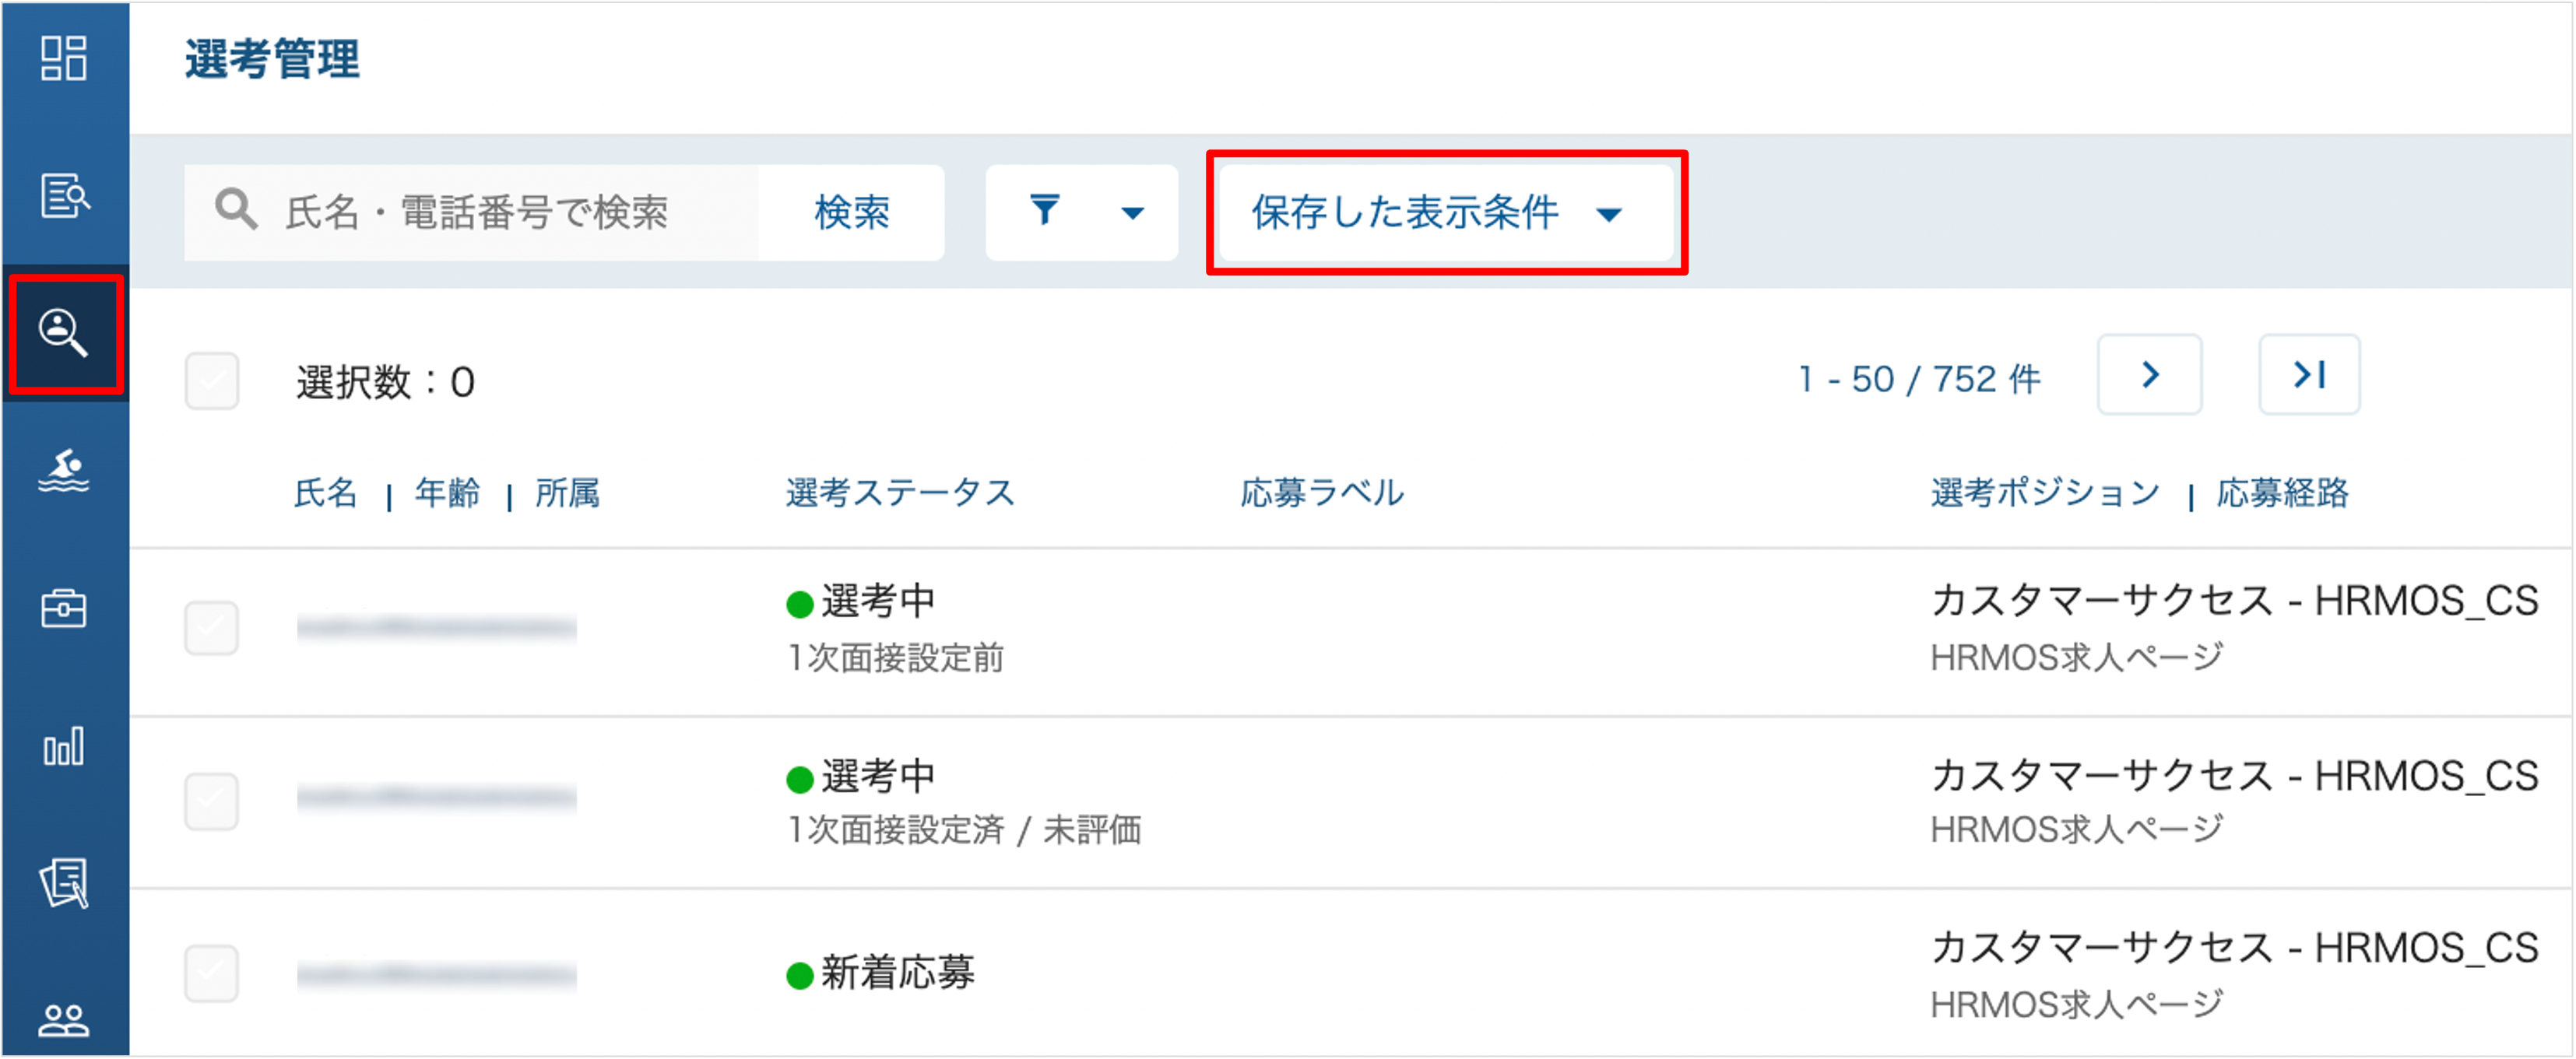Open the people group sidebar icon
The width and height of the screenshot is (2576, 1059).
click(64, 1020)
